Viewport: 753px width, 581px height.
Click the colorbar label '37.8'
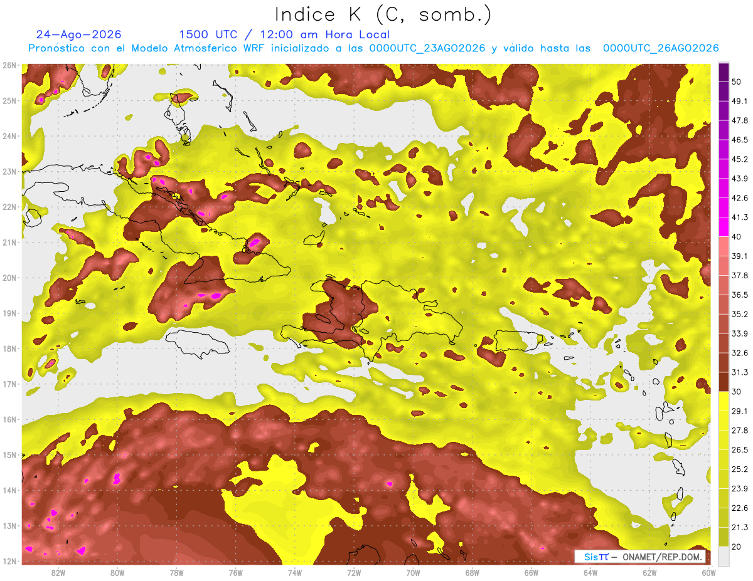click(x=740, y=275)
